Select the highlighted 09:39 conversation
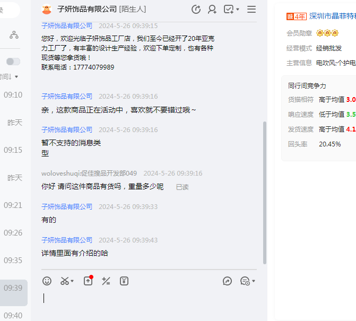 [x=14, y=293]
